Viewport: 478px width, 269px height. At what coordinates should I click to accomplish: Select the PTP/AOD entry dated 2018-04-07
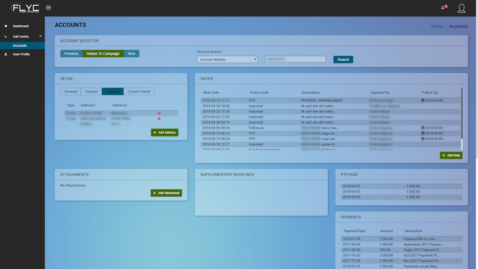[402, 186]
